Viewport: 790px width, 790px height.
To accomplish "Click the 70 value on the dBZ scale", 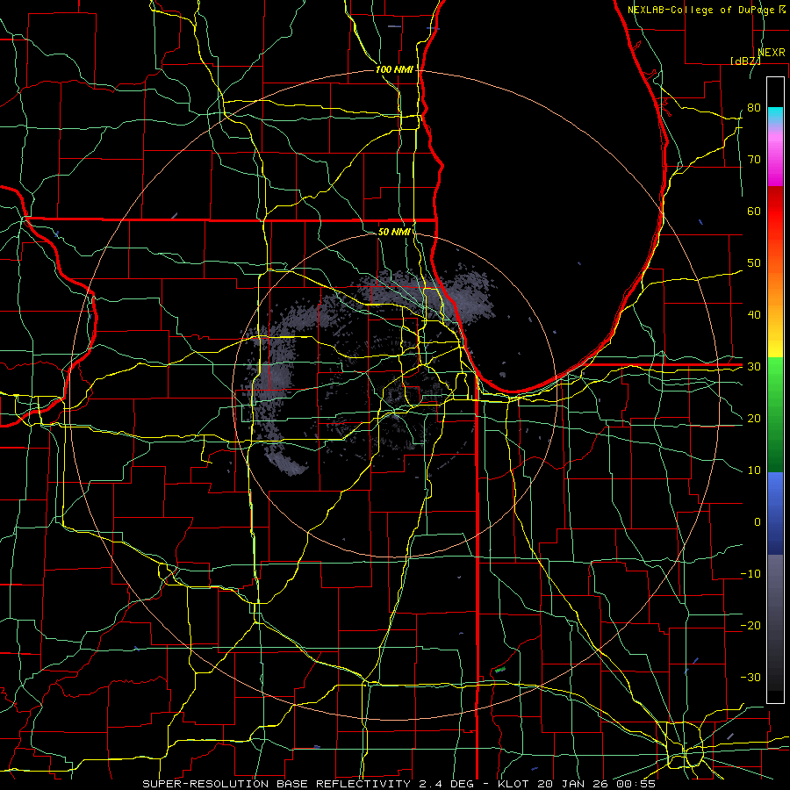I will pyautogui.click(x=754, y=159).
